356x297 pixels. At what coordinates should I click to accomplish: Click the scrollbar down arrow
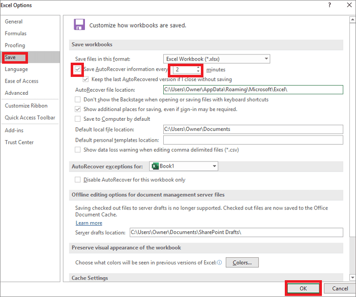tap(352, 277)
